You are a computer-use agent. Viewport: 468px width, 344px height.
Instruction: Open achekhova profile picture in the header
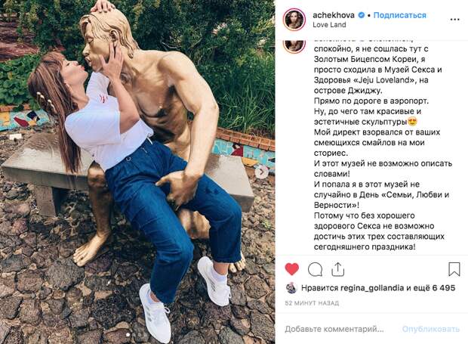point(294,20)
